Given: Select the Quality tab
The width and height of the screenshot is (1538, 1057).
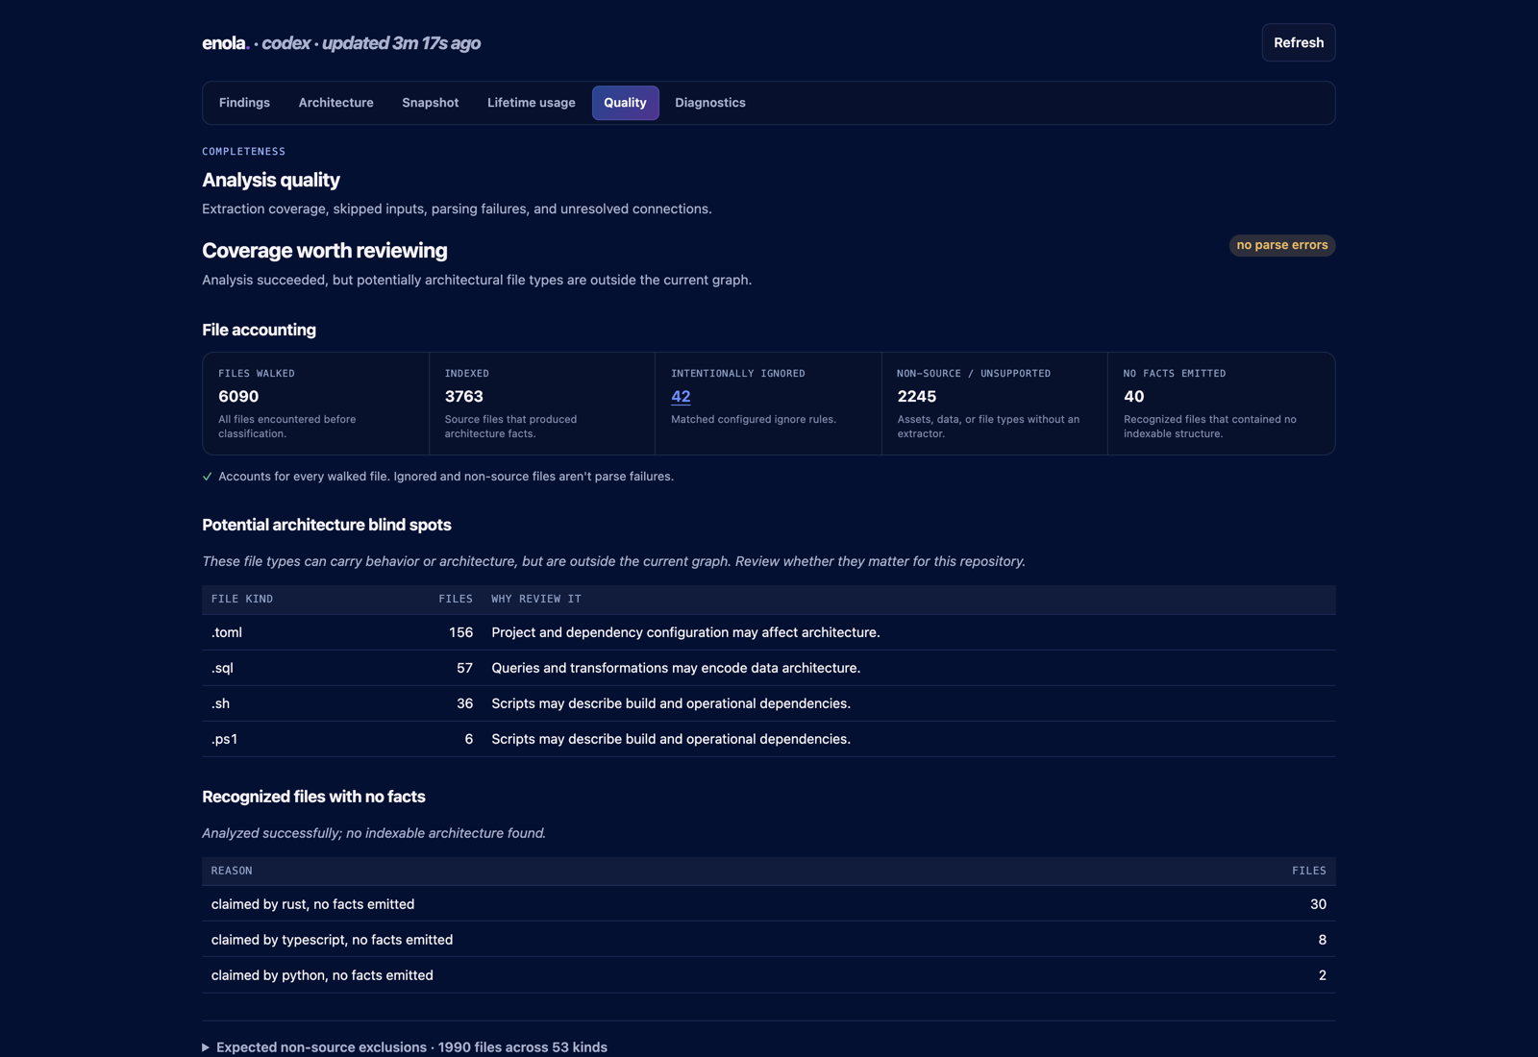Looking at the screenshot, I should 625,103.
